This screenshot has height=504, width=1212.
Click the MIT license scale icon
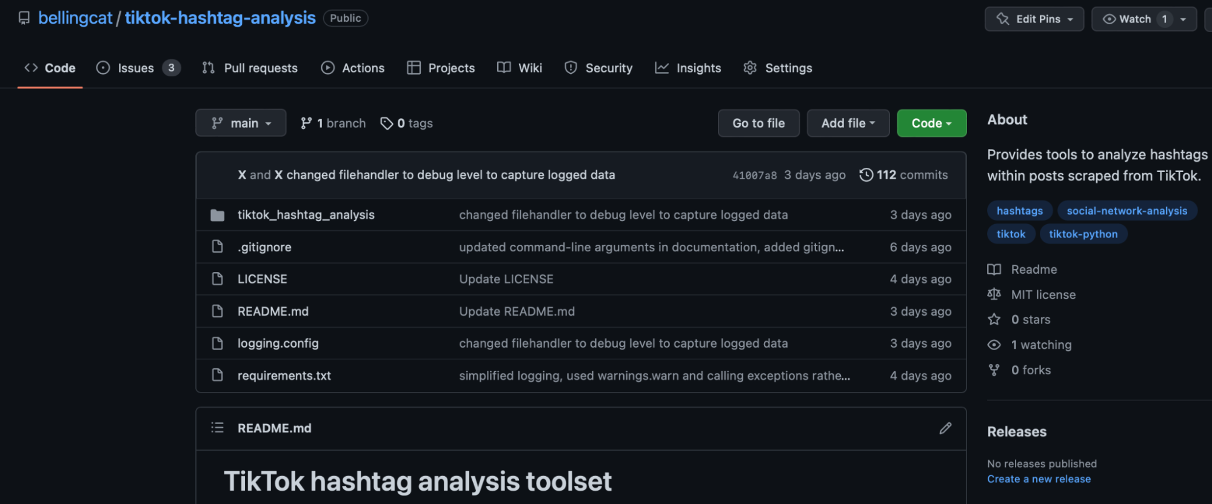tap(994, 294)
